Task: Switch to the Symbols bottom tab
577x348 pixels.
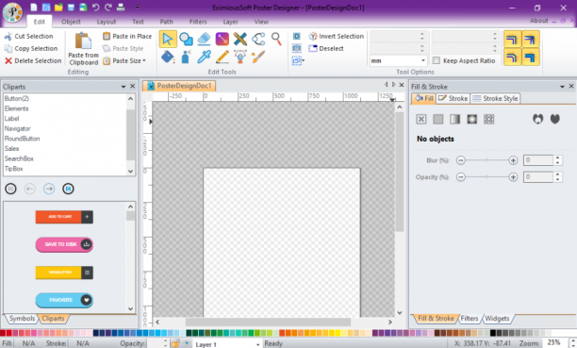Action: pyautogui.click(x=22, y=319)
